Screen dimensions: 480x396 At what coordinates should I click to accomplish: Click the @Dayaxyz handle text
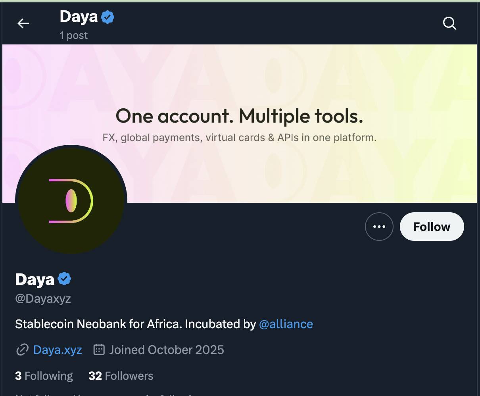point(43,298)
